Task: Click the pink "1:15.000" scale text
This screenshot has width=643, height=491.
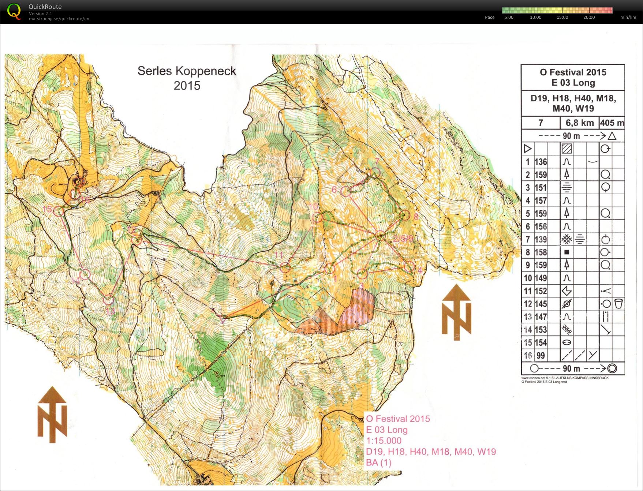Action: pos(384,441)
